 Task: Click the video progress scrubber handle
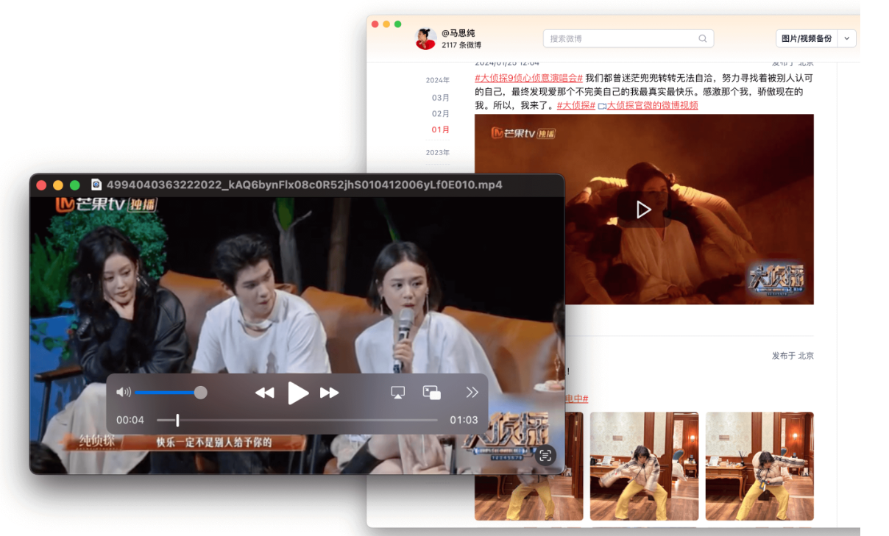pos(177,420)
